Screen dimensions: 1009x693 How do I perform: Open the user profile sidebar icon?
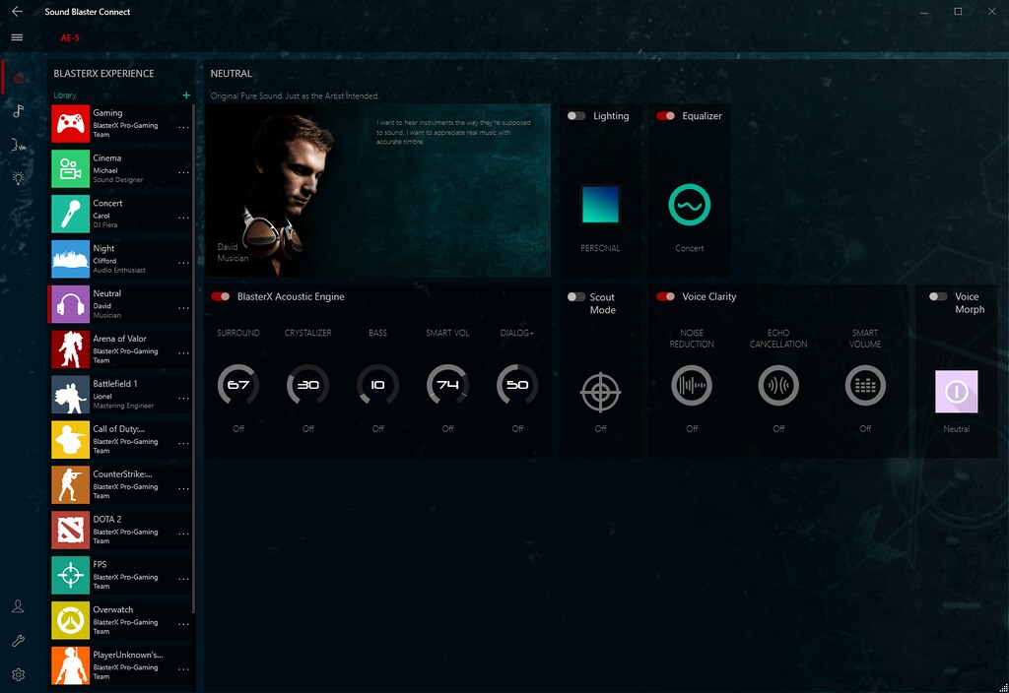pyautogui.click(x=18, y=606)
